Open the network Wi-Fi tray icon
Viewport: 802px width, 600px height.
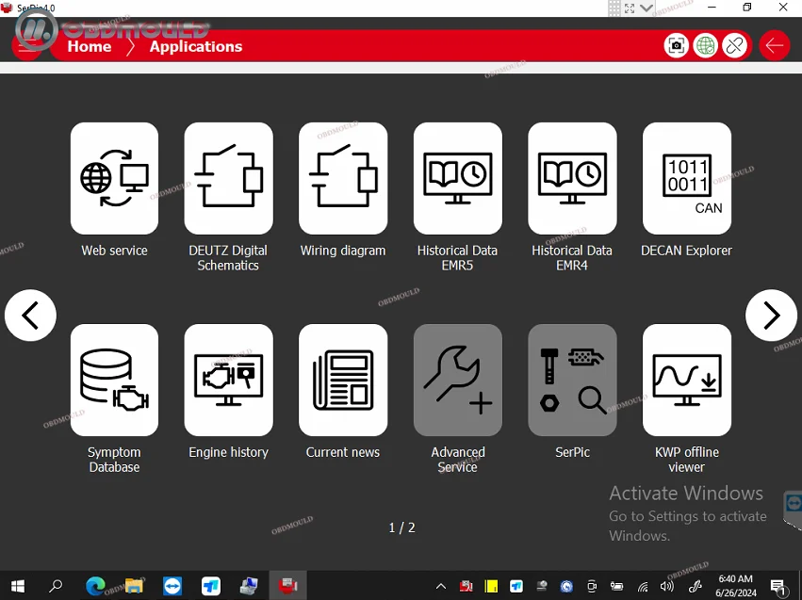(x=643, y=587)
